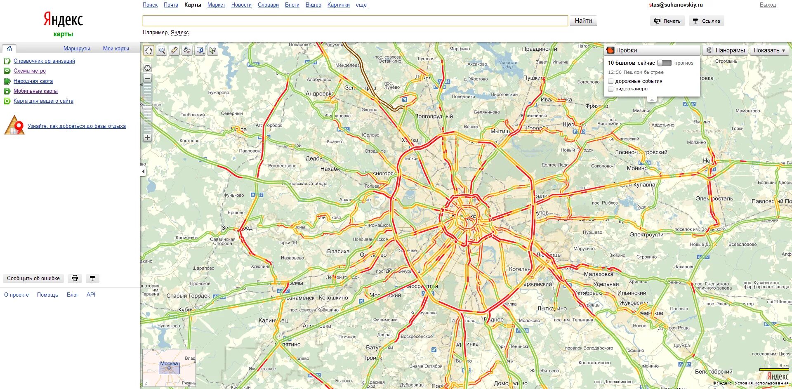Open the Показать dropdown menu
Image resolution: width=792 pixels, height=389 pixels.
(x=769, y=50)
